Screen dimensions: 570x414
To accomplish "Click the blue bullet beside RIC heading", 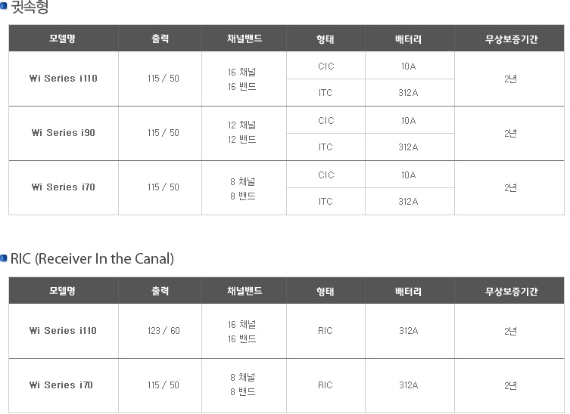I will pos(4,258).
